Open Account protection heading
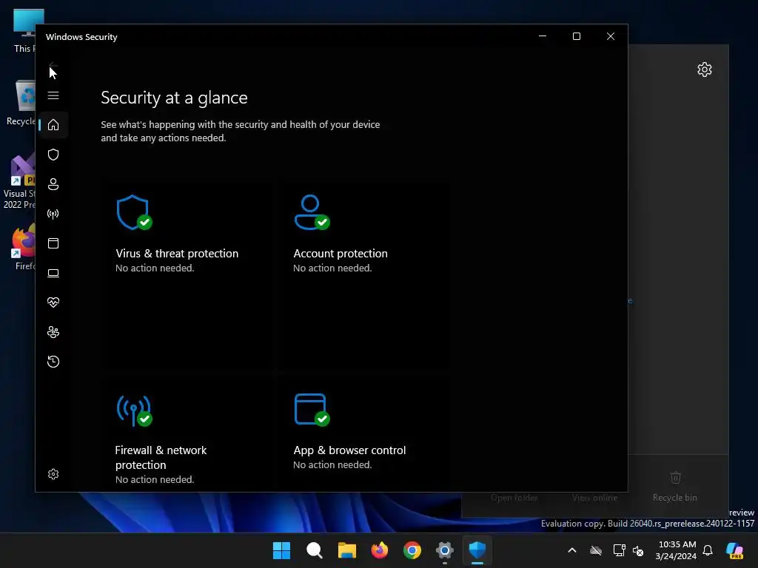This screenshot has height=568, width=758. [341, 254]
